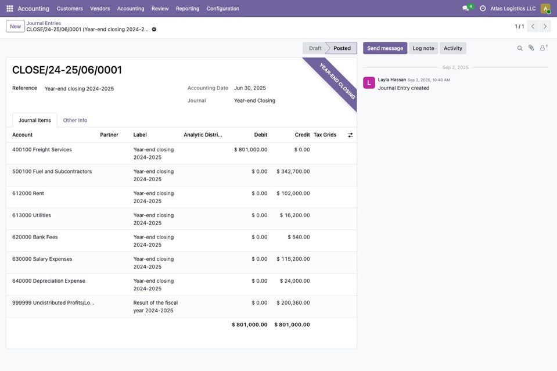
Task: Click the Send message button
Action: tap(385, 48)
